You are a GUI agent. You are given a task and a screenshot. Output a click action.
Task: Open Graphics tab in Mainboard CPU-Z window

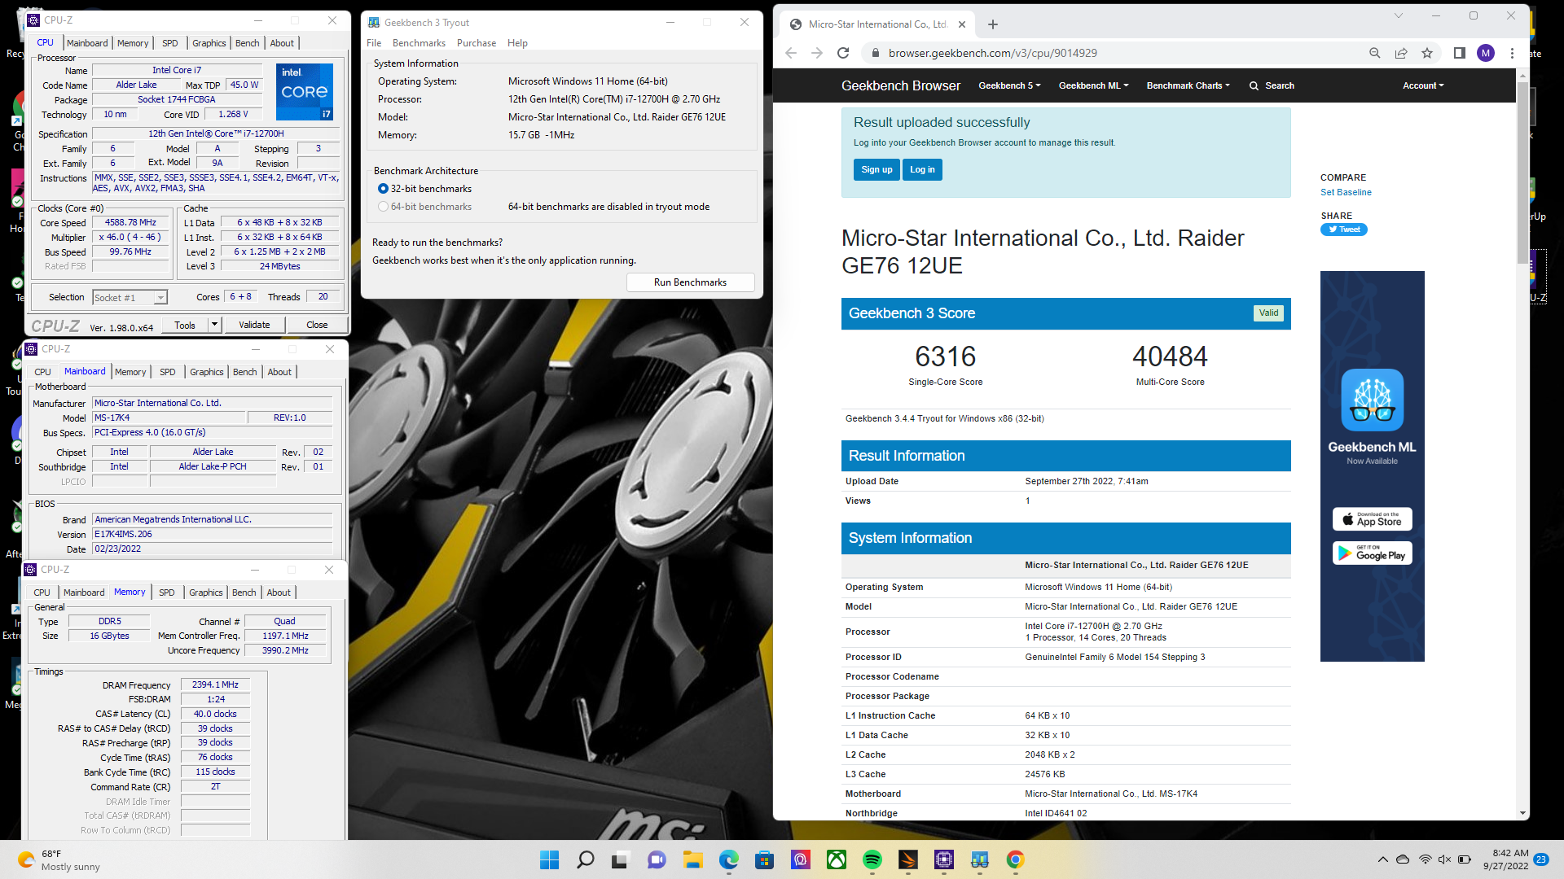pyautogui.click(x=207, y=372)
